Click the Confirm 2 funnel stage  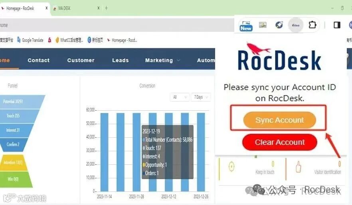(x=14, y=144)
